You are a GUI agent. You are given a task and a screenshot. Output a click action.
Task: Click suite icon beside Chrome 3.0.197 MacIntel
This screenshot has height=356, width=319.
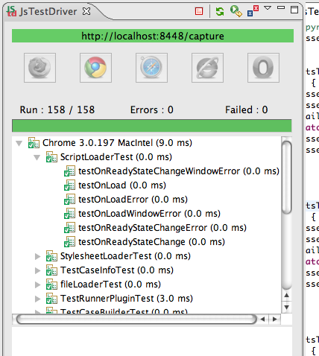click(x=34, y=143)
